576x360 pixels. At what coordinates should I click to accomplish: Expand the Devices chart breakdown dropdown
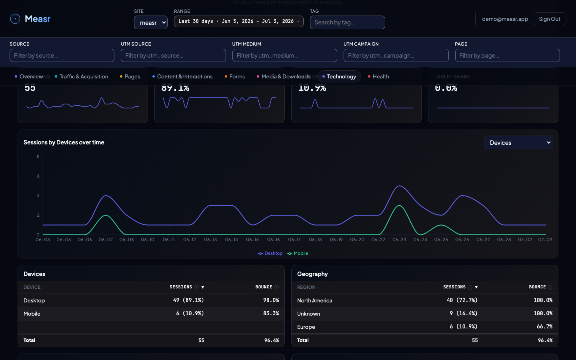pyautogui.click(x=518, y=142)
